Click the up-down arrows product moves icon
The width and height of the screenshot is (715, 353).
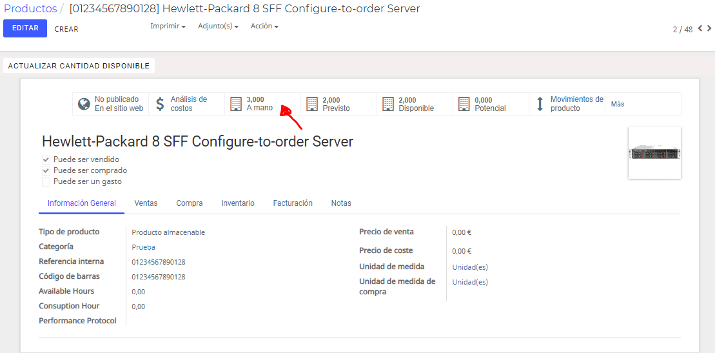click(540, 104)
